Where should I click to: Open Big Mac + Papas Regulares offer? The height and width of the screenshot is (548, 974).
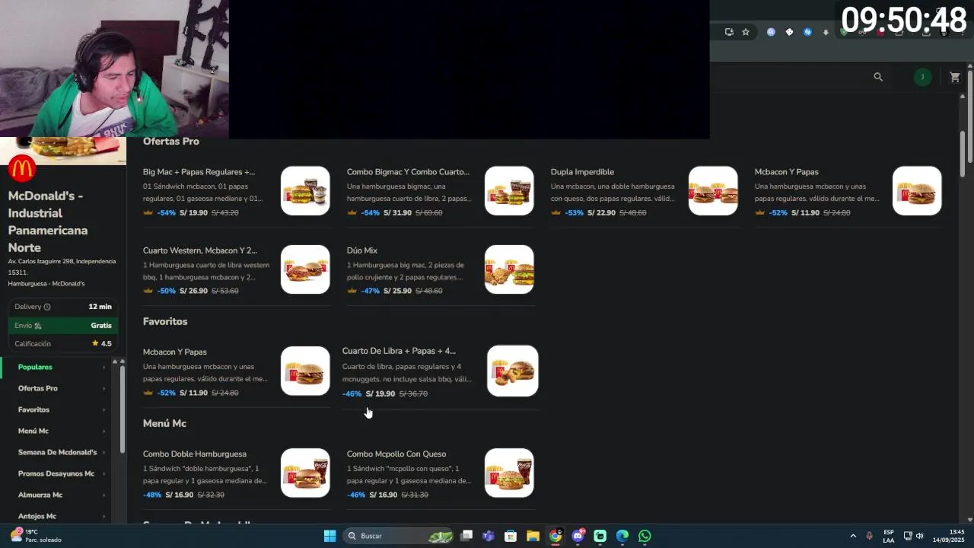pyautogui.click(x=237, y=191)
